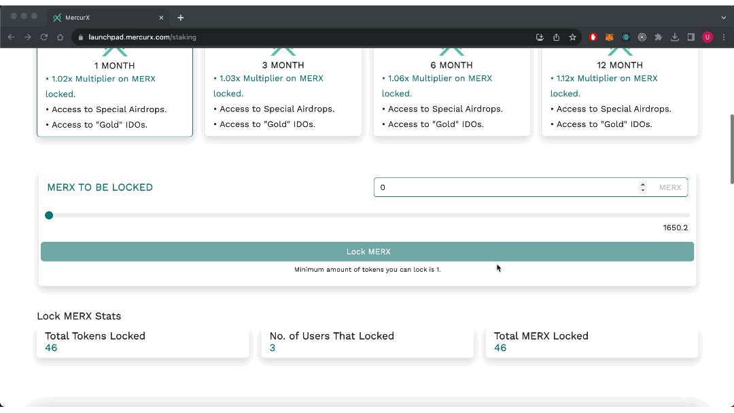
Task: Click the address bar URL
Action: click(x=142, y=37)
